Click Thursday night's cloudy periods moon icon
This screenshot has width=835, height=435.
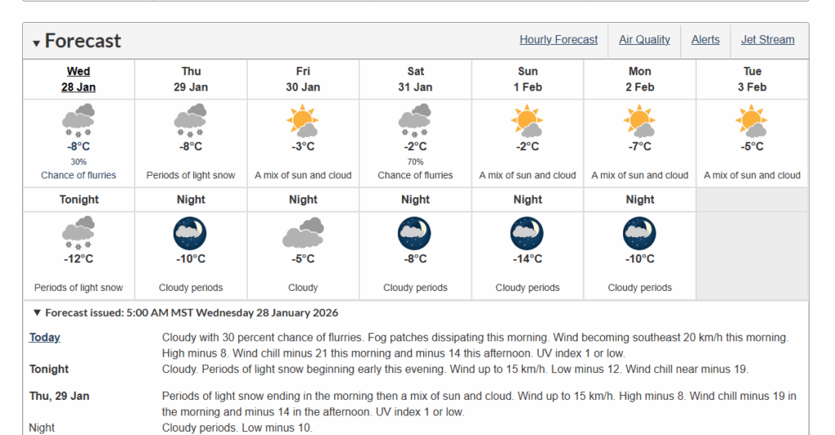click(191, 233)
